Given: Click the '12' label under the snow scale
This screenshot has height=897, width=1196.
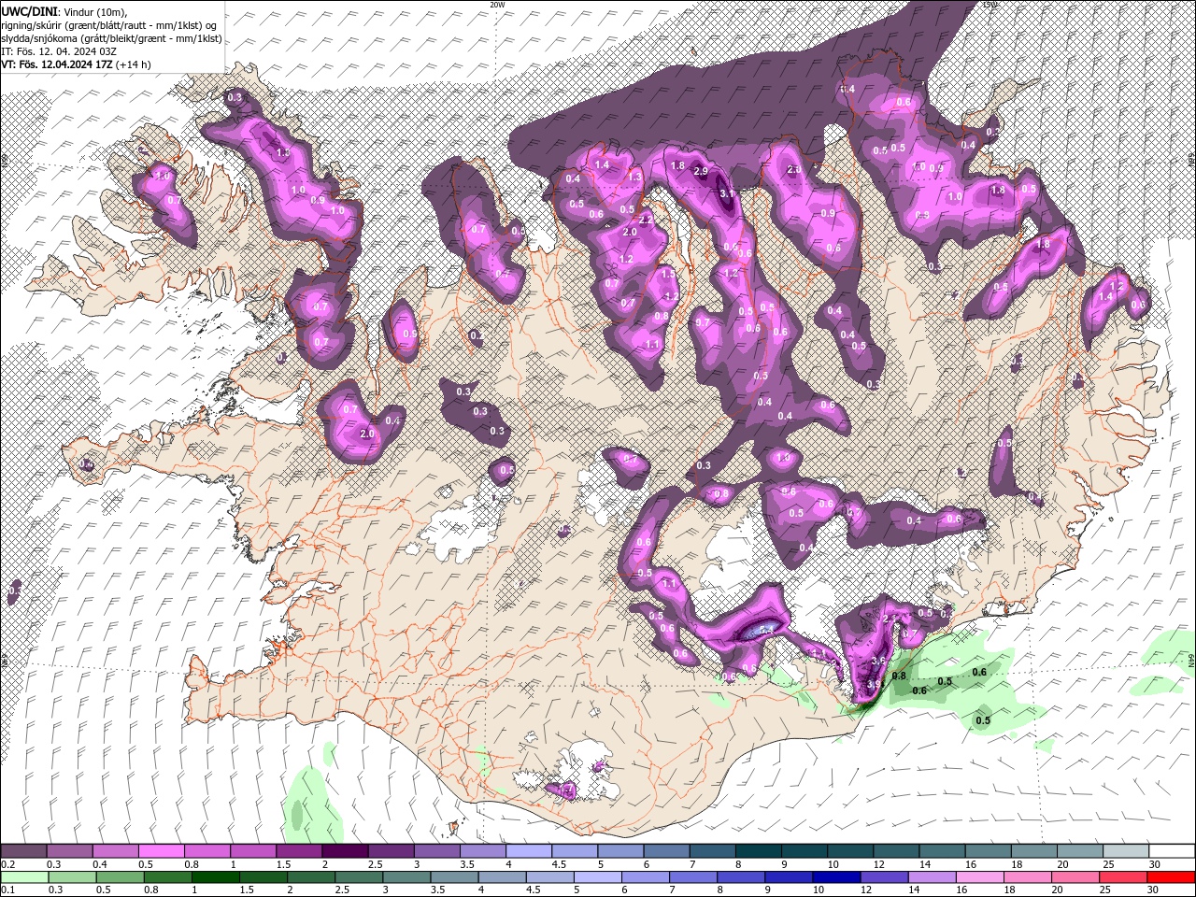Looking at the screenshot, I should [x=878, y=864].
